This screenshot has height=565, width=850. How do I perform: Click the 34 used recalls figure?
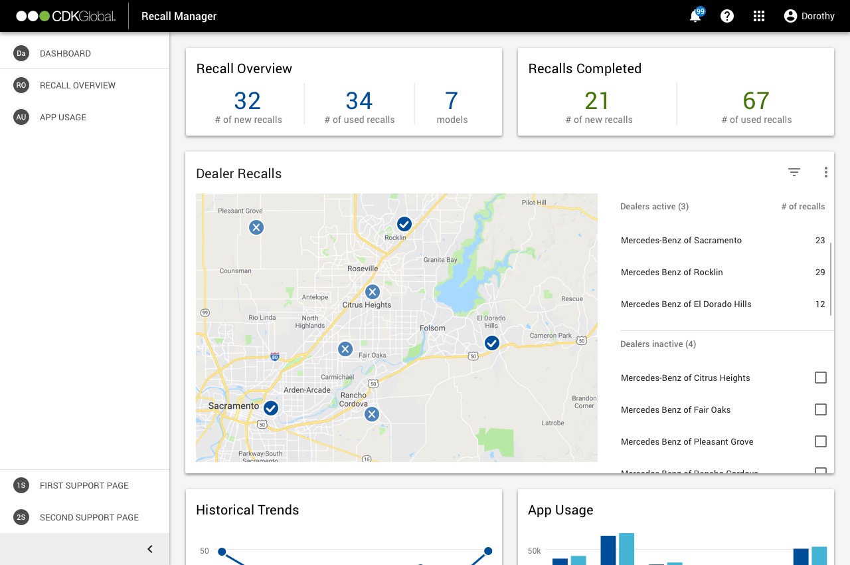(x=359, y=101)
